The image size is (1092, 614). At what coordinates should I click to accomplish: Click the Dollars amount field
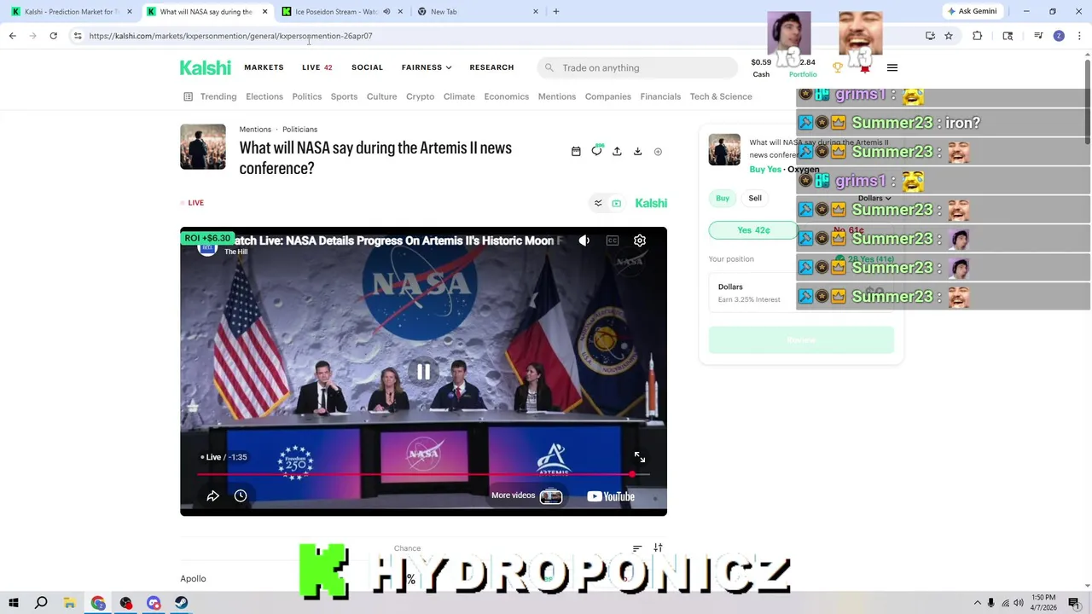coord(801,293)
